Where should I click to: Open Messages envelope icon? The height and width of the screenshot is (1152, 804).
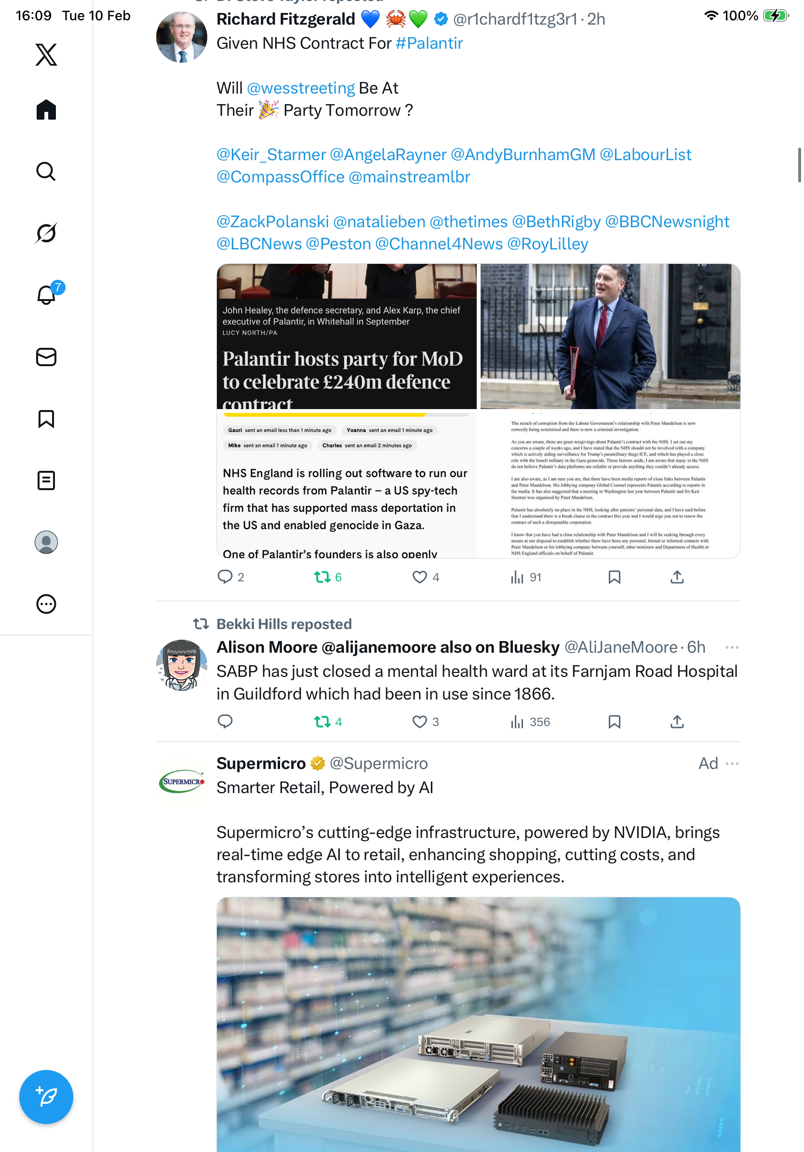tap(46, 357)
